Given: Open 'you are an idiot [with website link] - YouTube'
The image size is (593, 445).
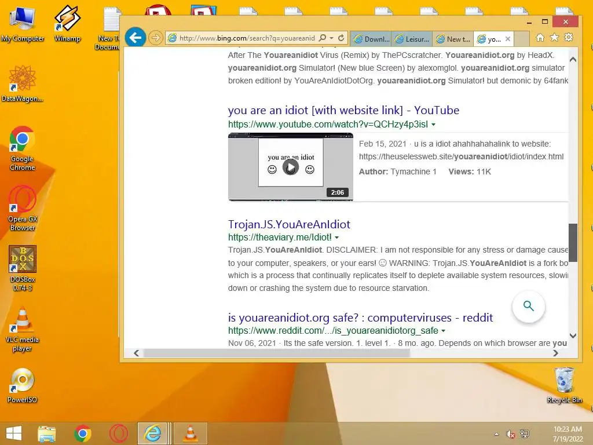Looking at the screenshot, I should pos(343,110).
